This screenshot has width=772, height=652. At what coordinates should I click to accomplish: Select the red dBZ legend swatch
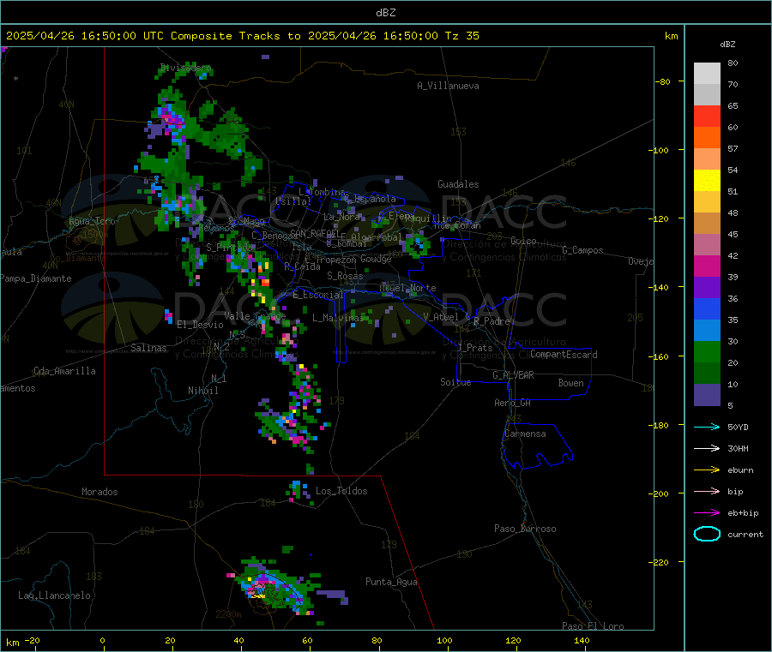tap(707, 116)
